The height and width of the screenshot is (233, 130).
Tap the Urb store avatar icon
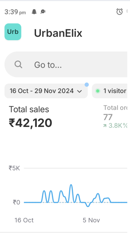tap(13, 32)
